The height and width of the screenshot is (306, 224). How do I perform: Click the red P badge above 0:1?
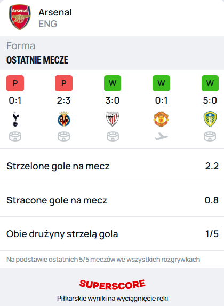tap(15, 83)
